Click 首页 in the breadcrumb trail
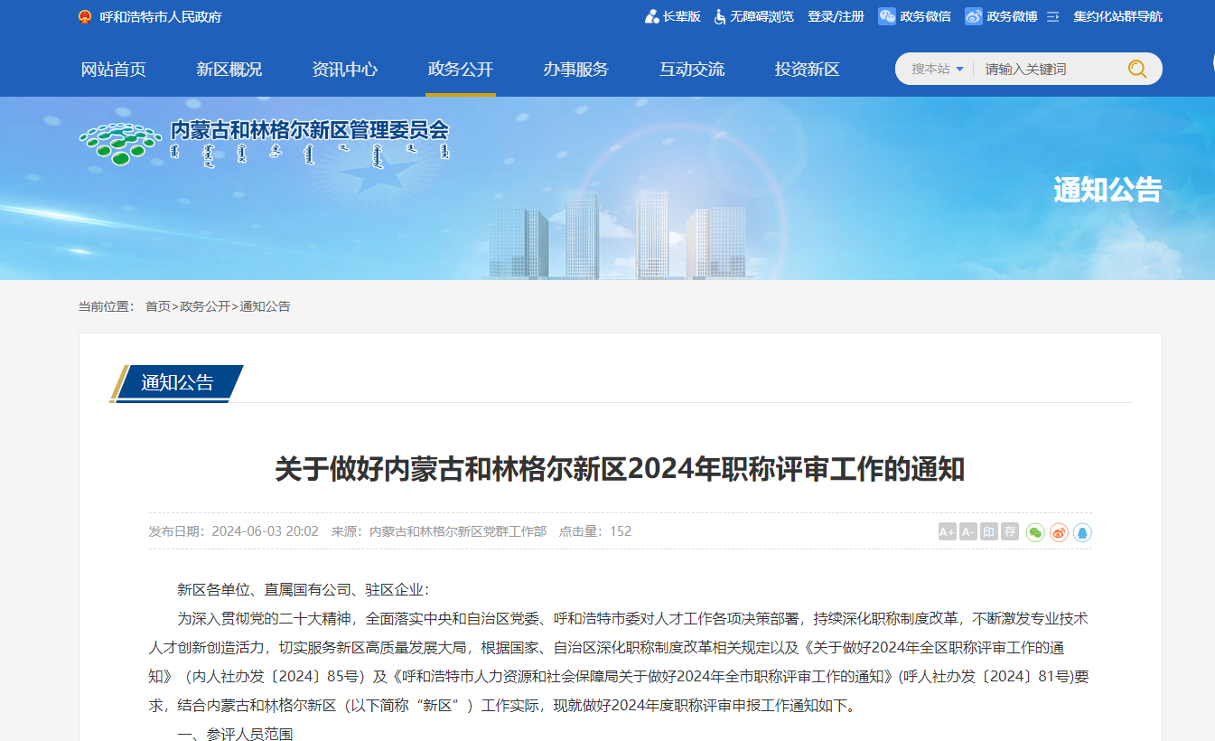 (157, 306)
